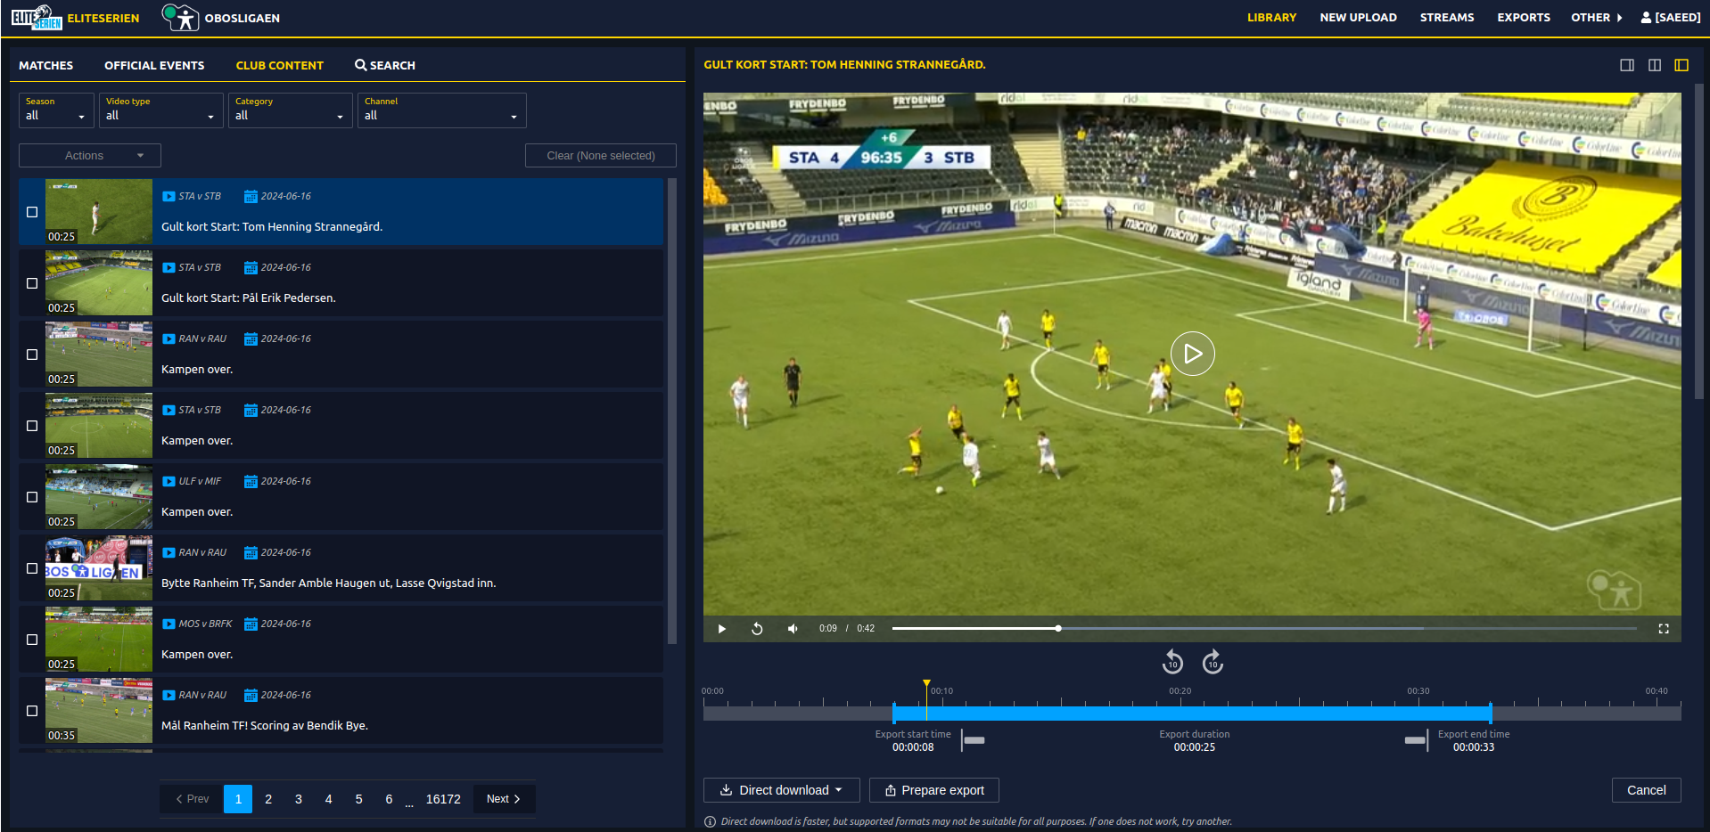1710x832 pixels.
Task: Mute the video with the speaker icon
Action: (793, 629)
